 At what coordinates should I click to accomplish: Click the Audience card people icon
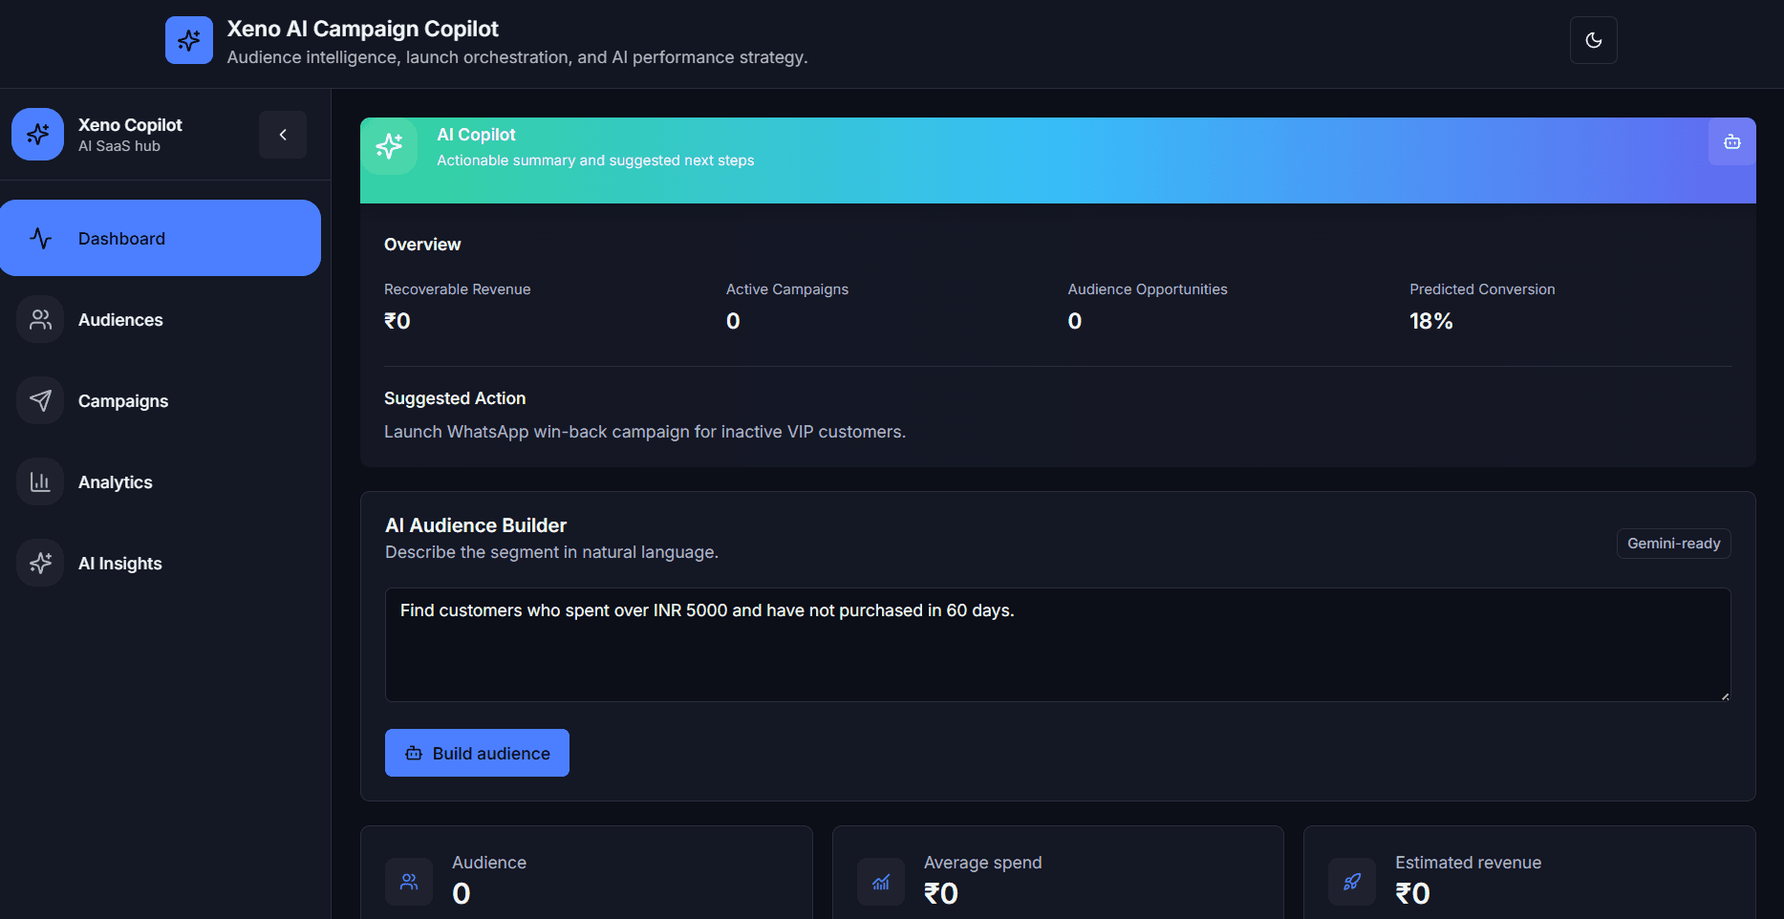click(409, 882)
